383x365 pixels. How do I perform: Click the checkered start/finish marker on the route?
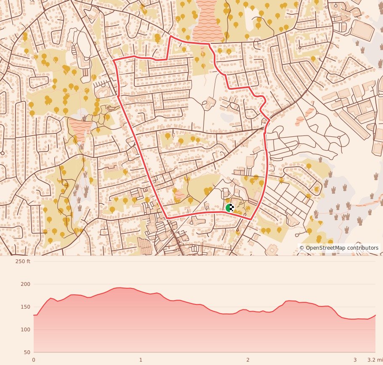(230, 208)
